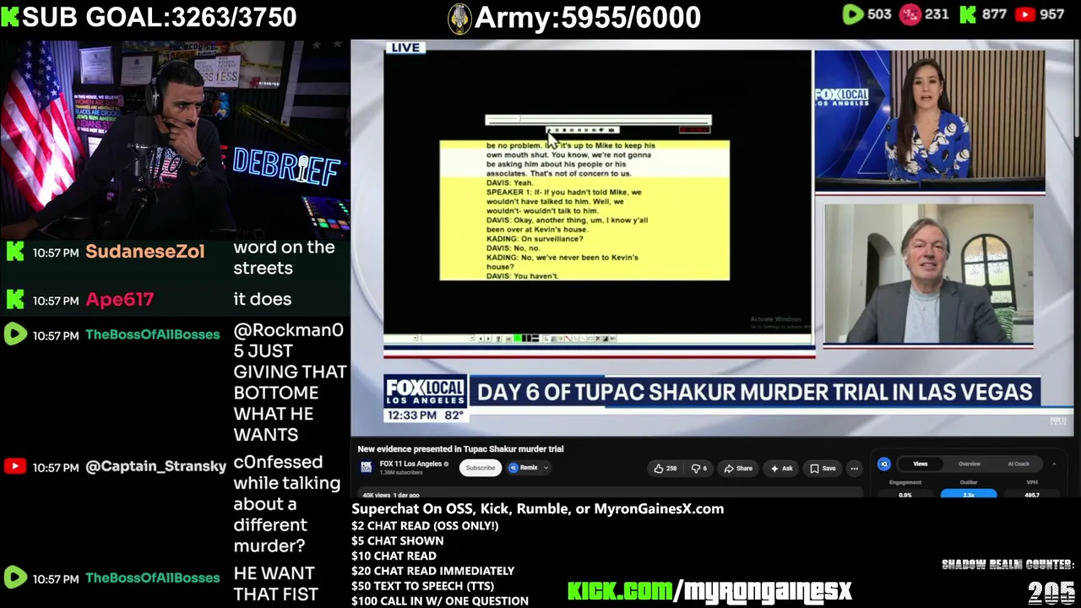The width and height of the screenshot is (1081, 608).
Task: Click the video title about Tupac Shakur trial
Action: coord(460,449)
